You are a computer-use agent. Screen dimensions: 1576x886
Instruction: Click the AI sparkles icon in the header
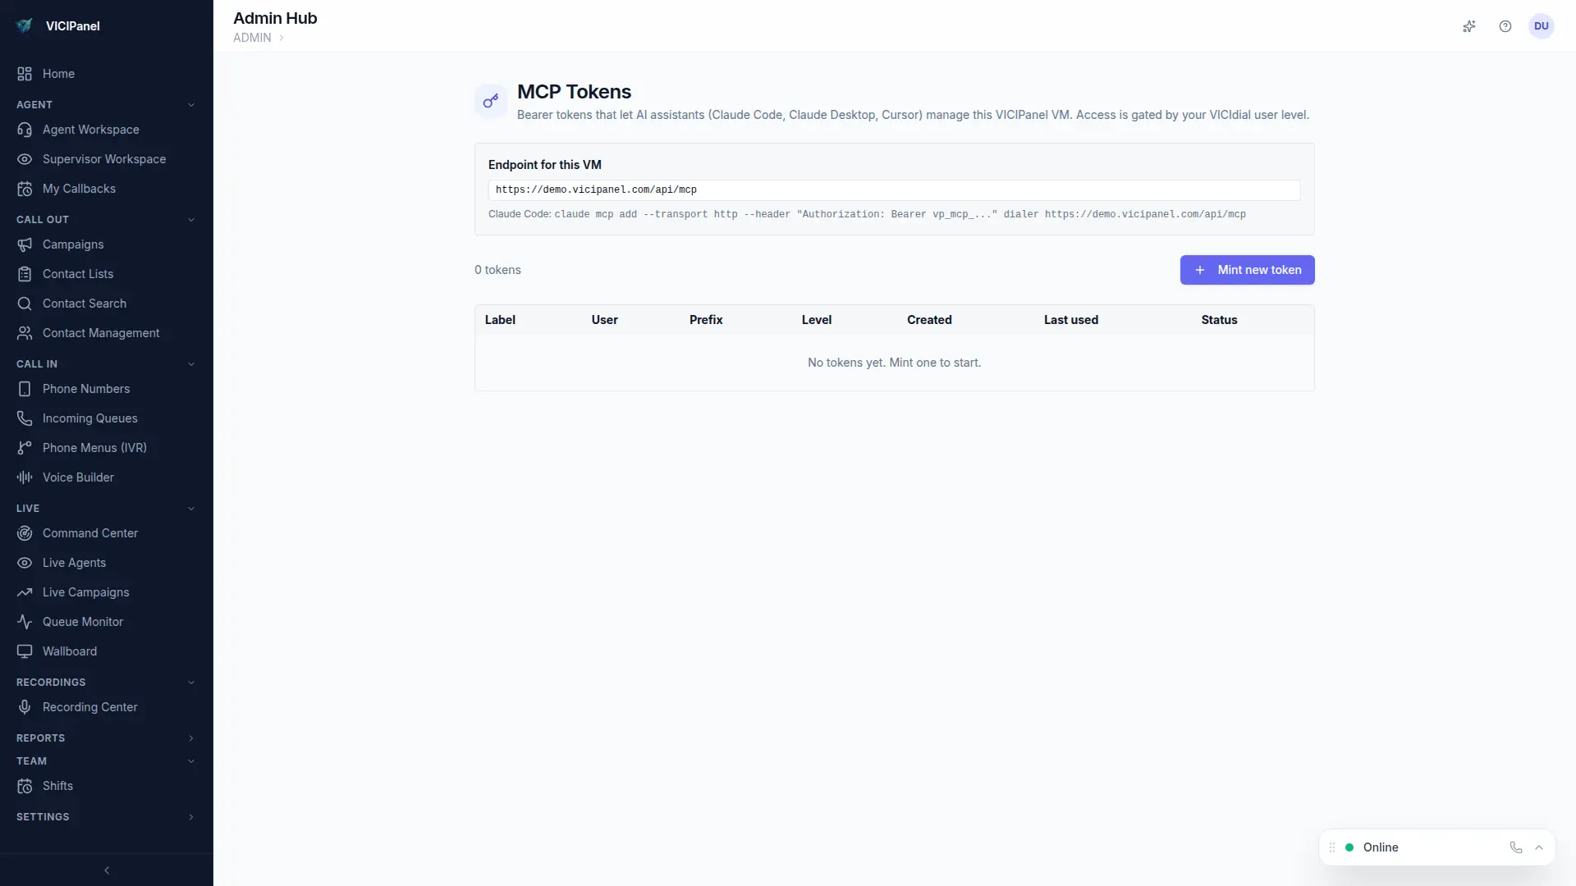1469,26
